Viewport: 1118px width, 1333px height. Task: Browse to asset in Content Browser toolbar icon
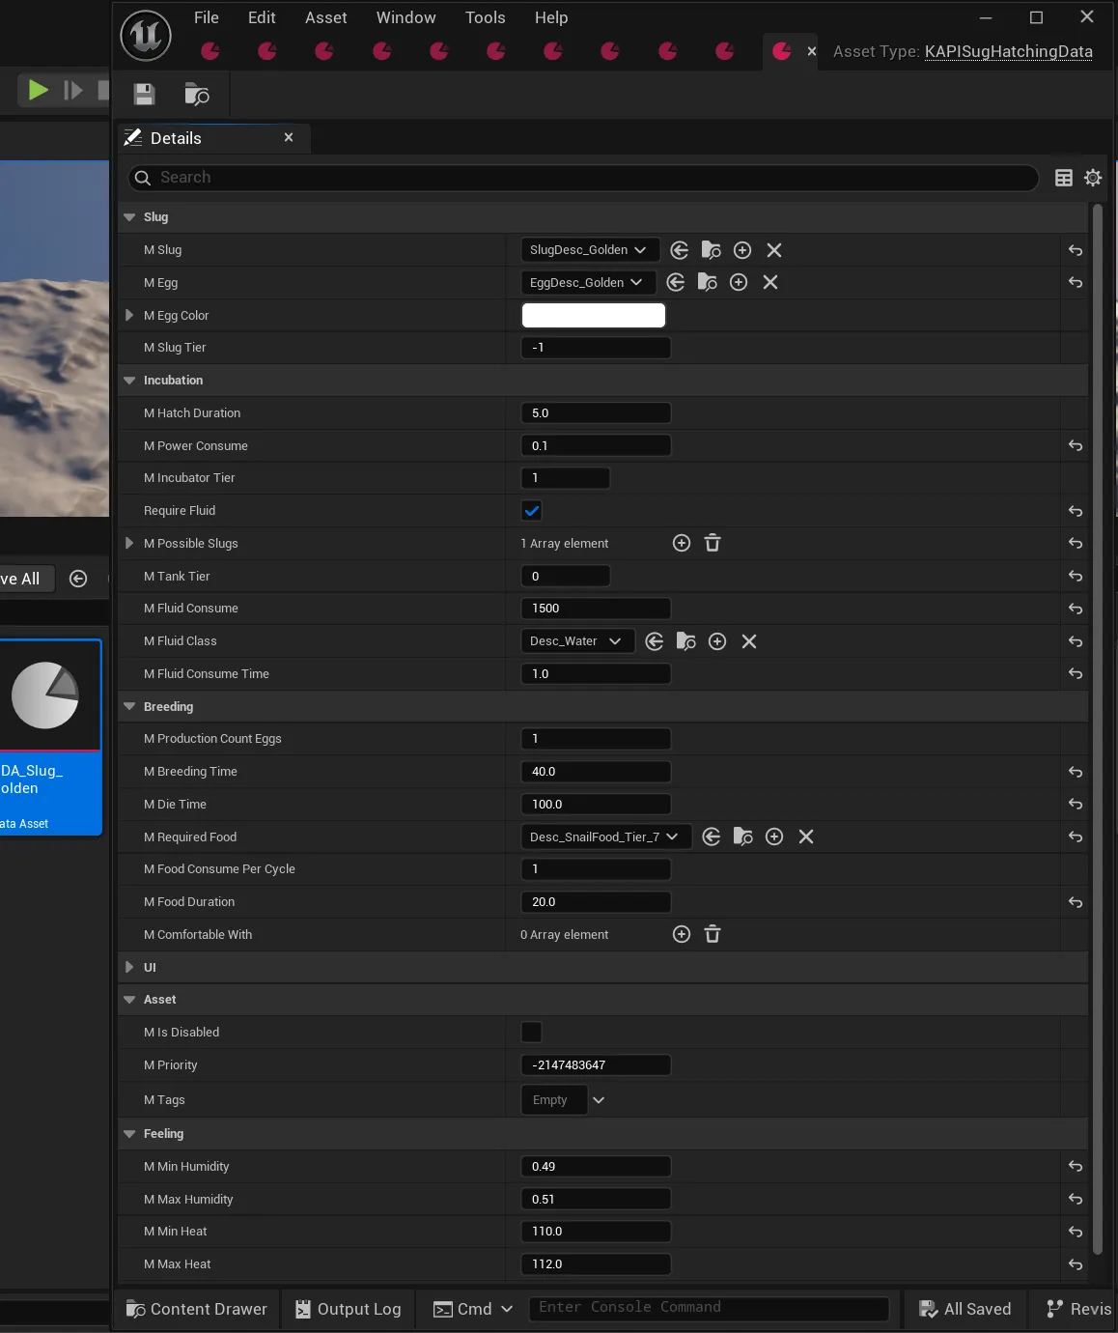[x=196, y=94]
